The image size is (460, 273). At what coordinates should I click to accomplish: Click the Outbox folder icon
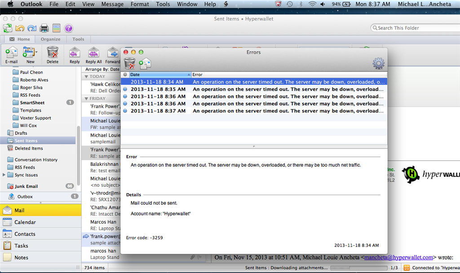[x=11, y=196]
